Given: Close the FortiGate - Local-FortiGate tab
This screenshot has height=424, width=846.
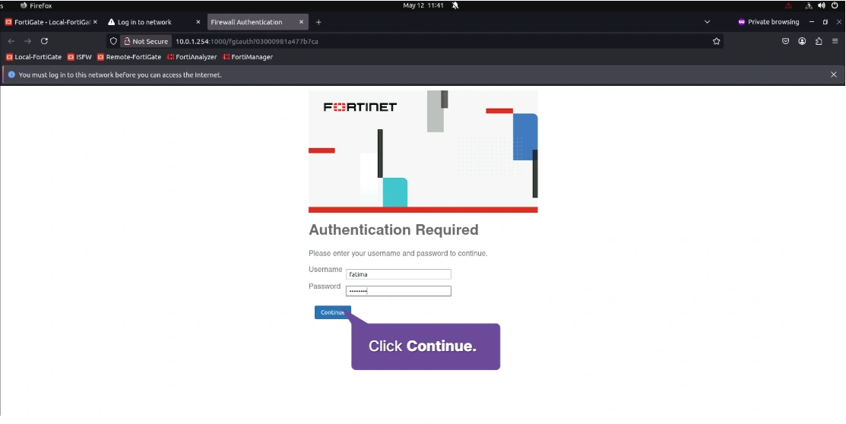Looking at the screenshot, I should point(95,22).
